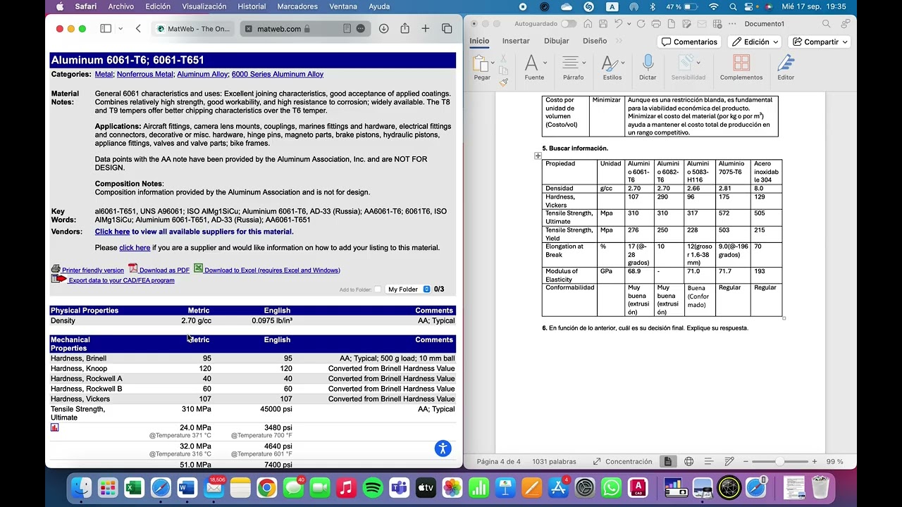The height and width of the screenshot is (507, 902).
Task: Switch to Print layout view in status bar
Action: coord(667,462)
